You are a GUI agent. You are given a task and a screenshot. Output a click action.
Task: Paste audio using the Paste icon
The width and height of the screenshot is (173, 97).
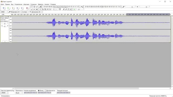[45, 9]
